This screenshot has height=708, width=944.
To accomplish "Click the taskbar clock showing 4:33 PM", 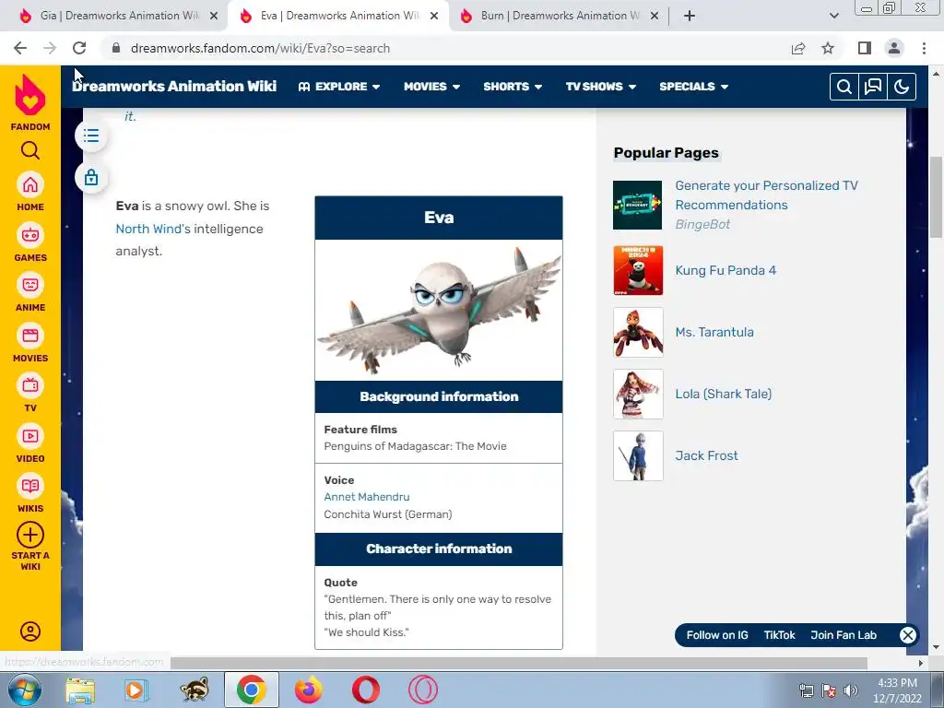I will (897, 690).
